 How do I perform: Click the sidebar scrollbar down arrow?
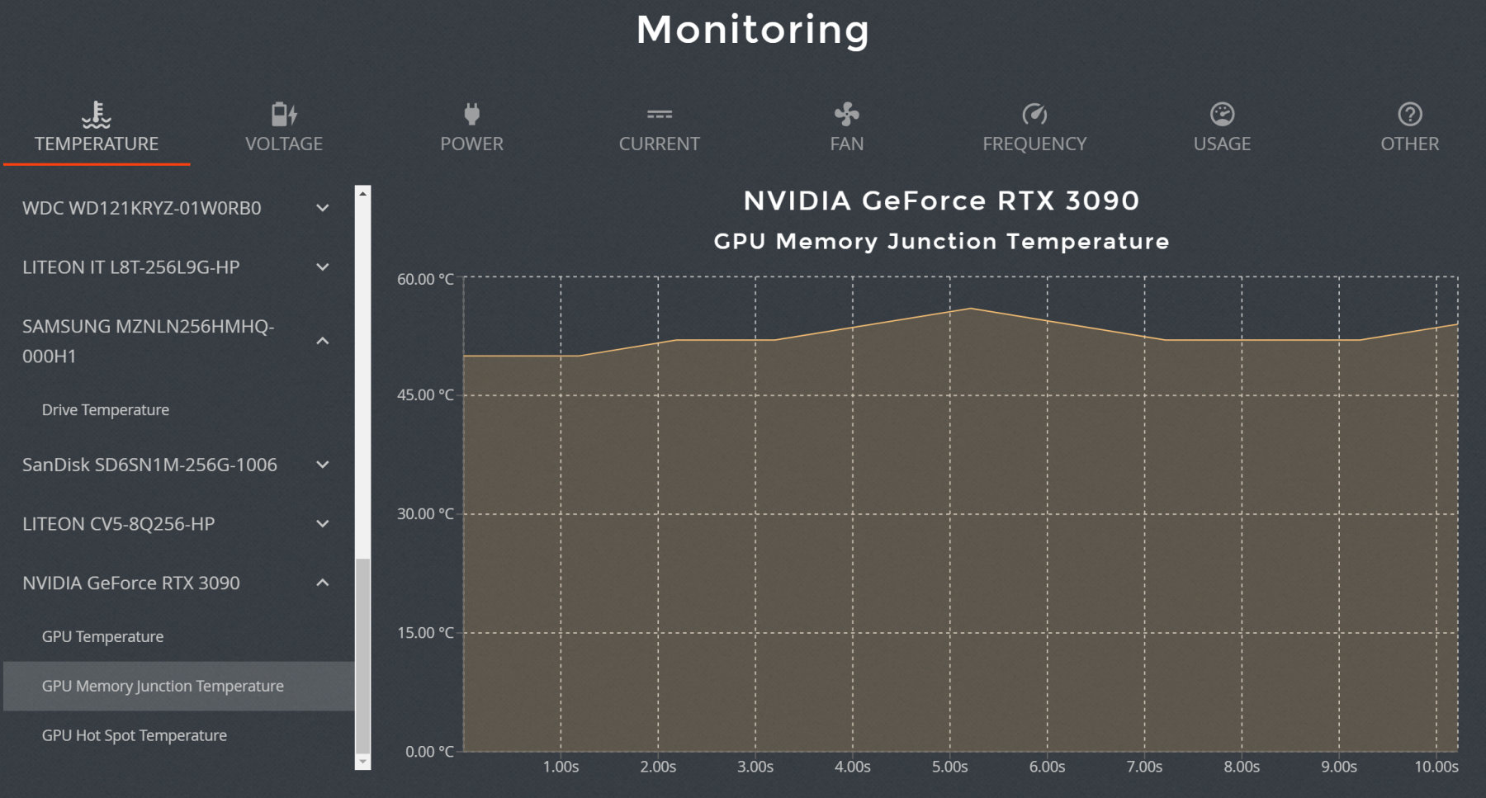[x=362, y=761]
